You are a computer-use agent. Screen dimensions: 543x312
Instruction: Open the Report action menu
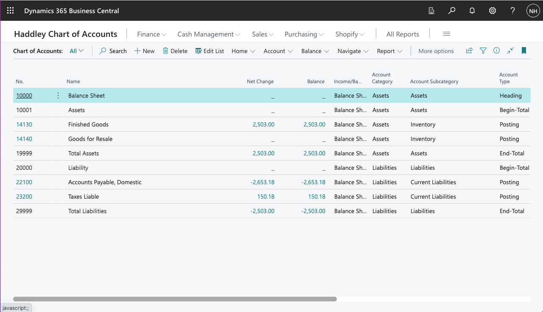389,51
